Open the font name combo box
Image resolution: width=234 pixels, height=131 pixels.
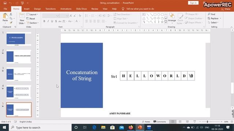(51, 16)
